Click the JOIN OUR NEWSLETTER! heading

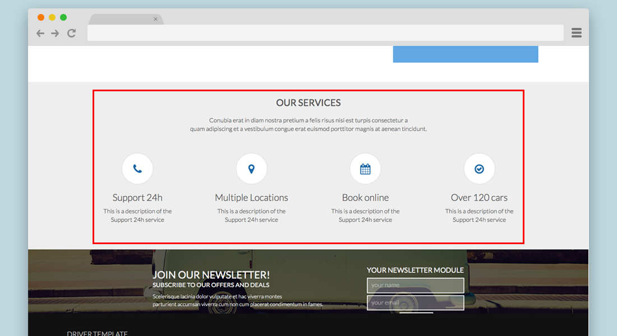point(211,275)
